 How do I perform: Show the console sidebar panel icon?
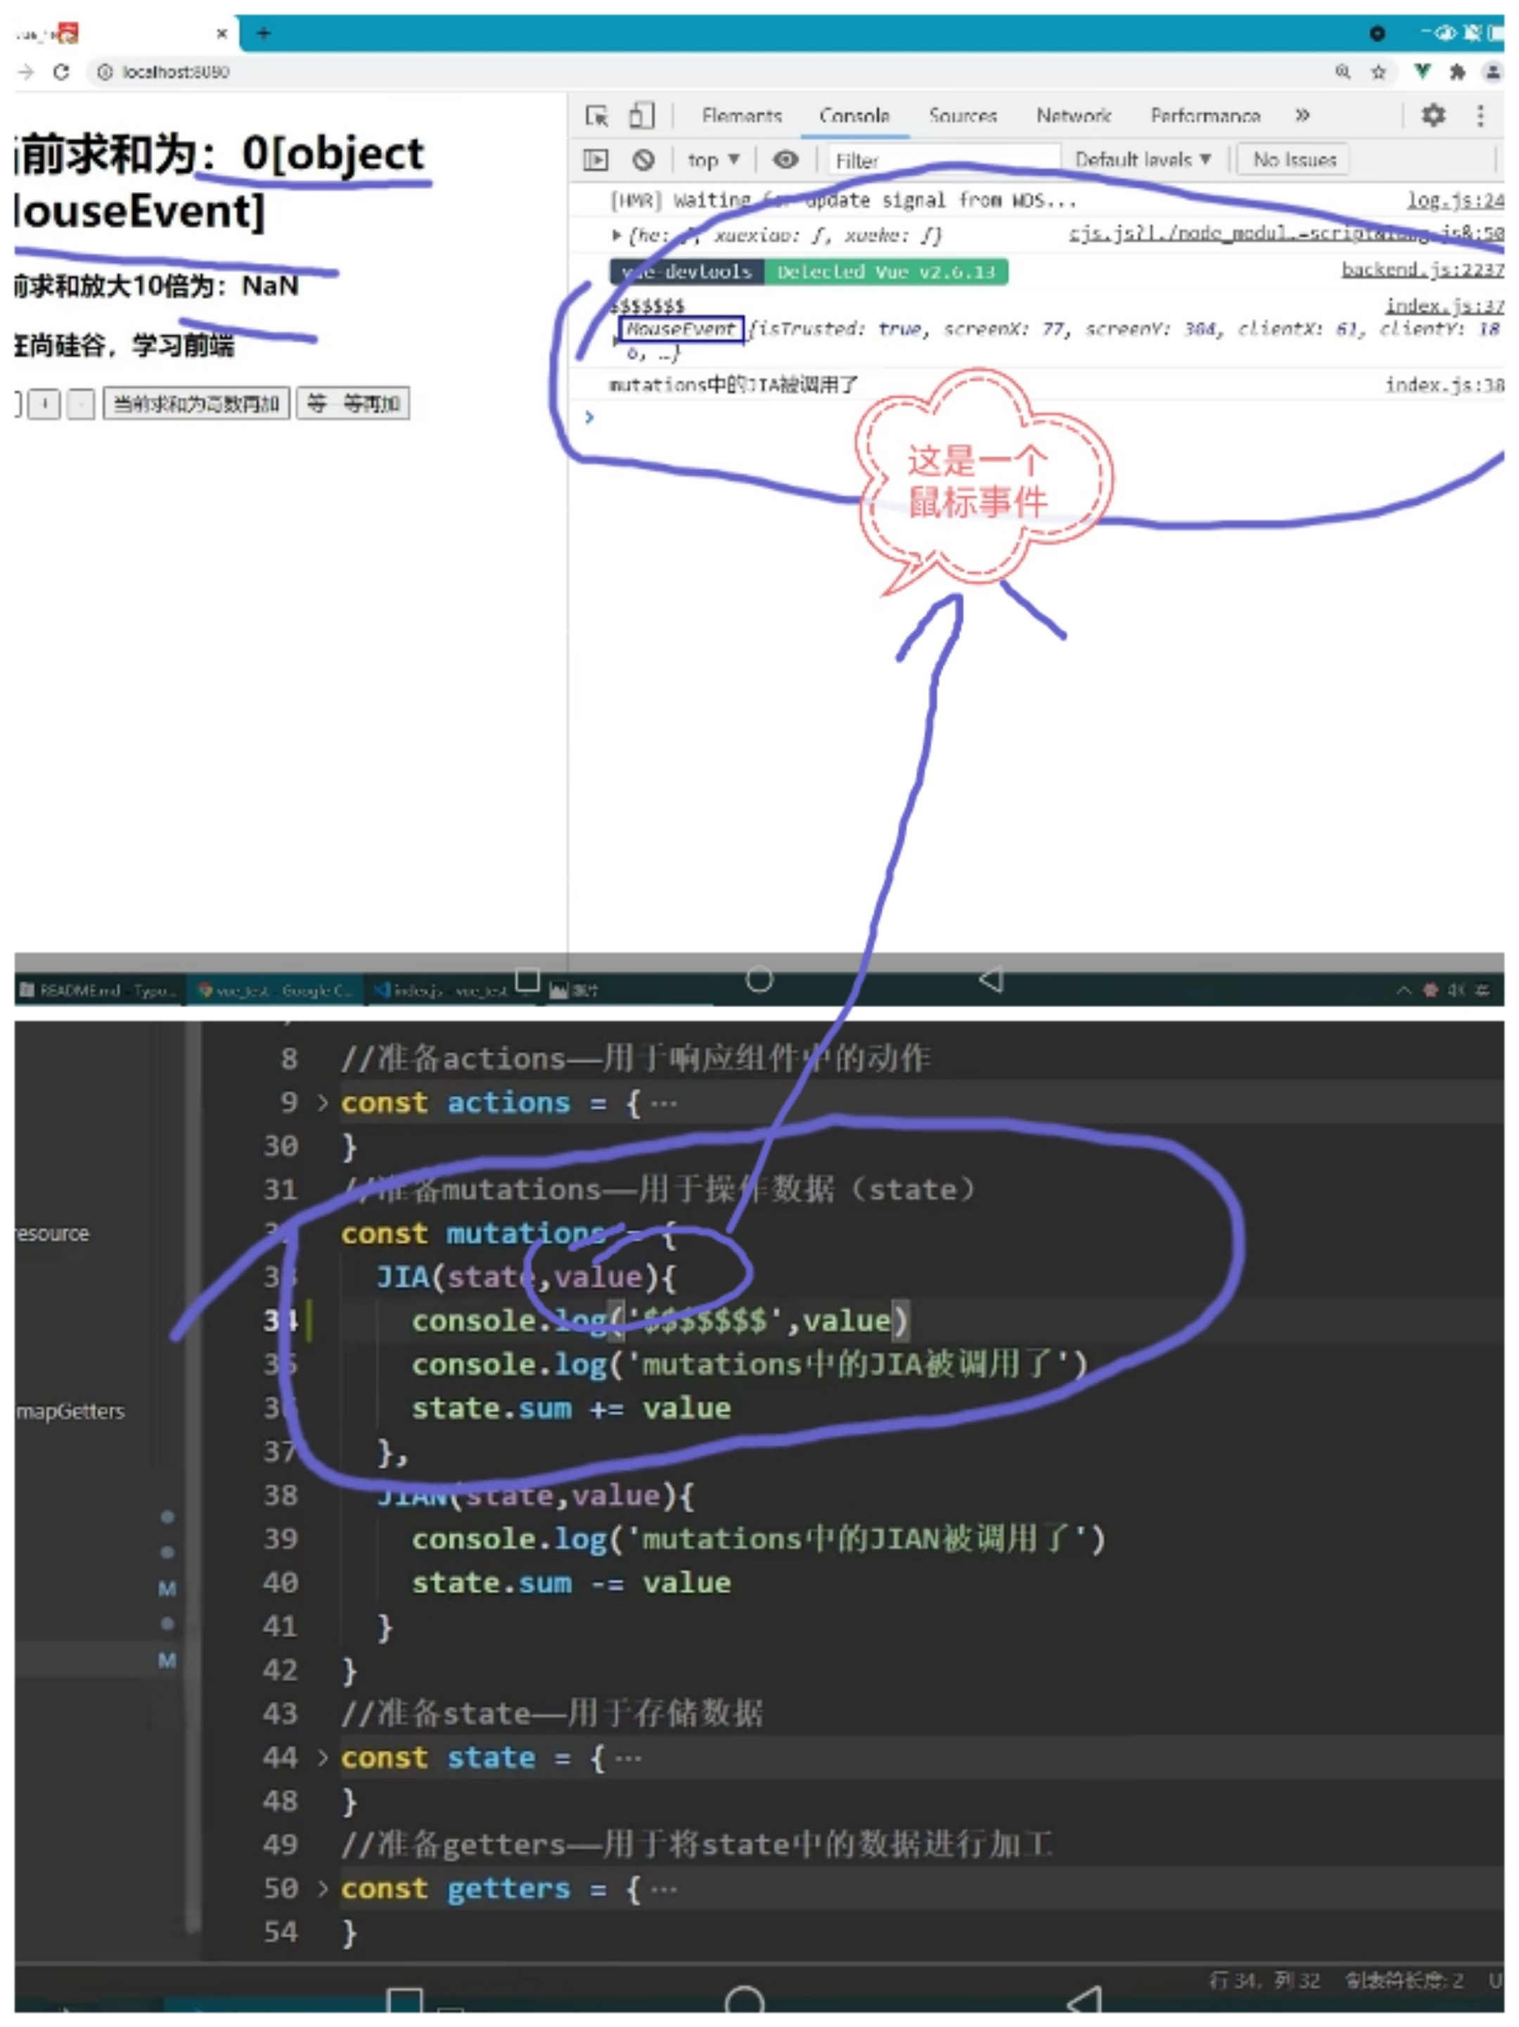[x=596, y=160]
